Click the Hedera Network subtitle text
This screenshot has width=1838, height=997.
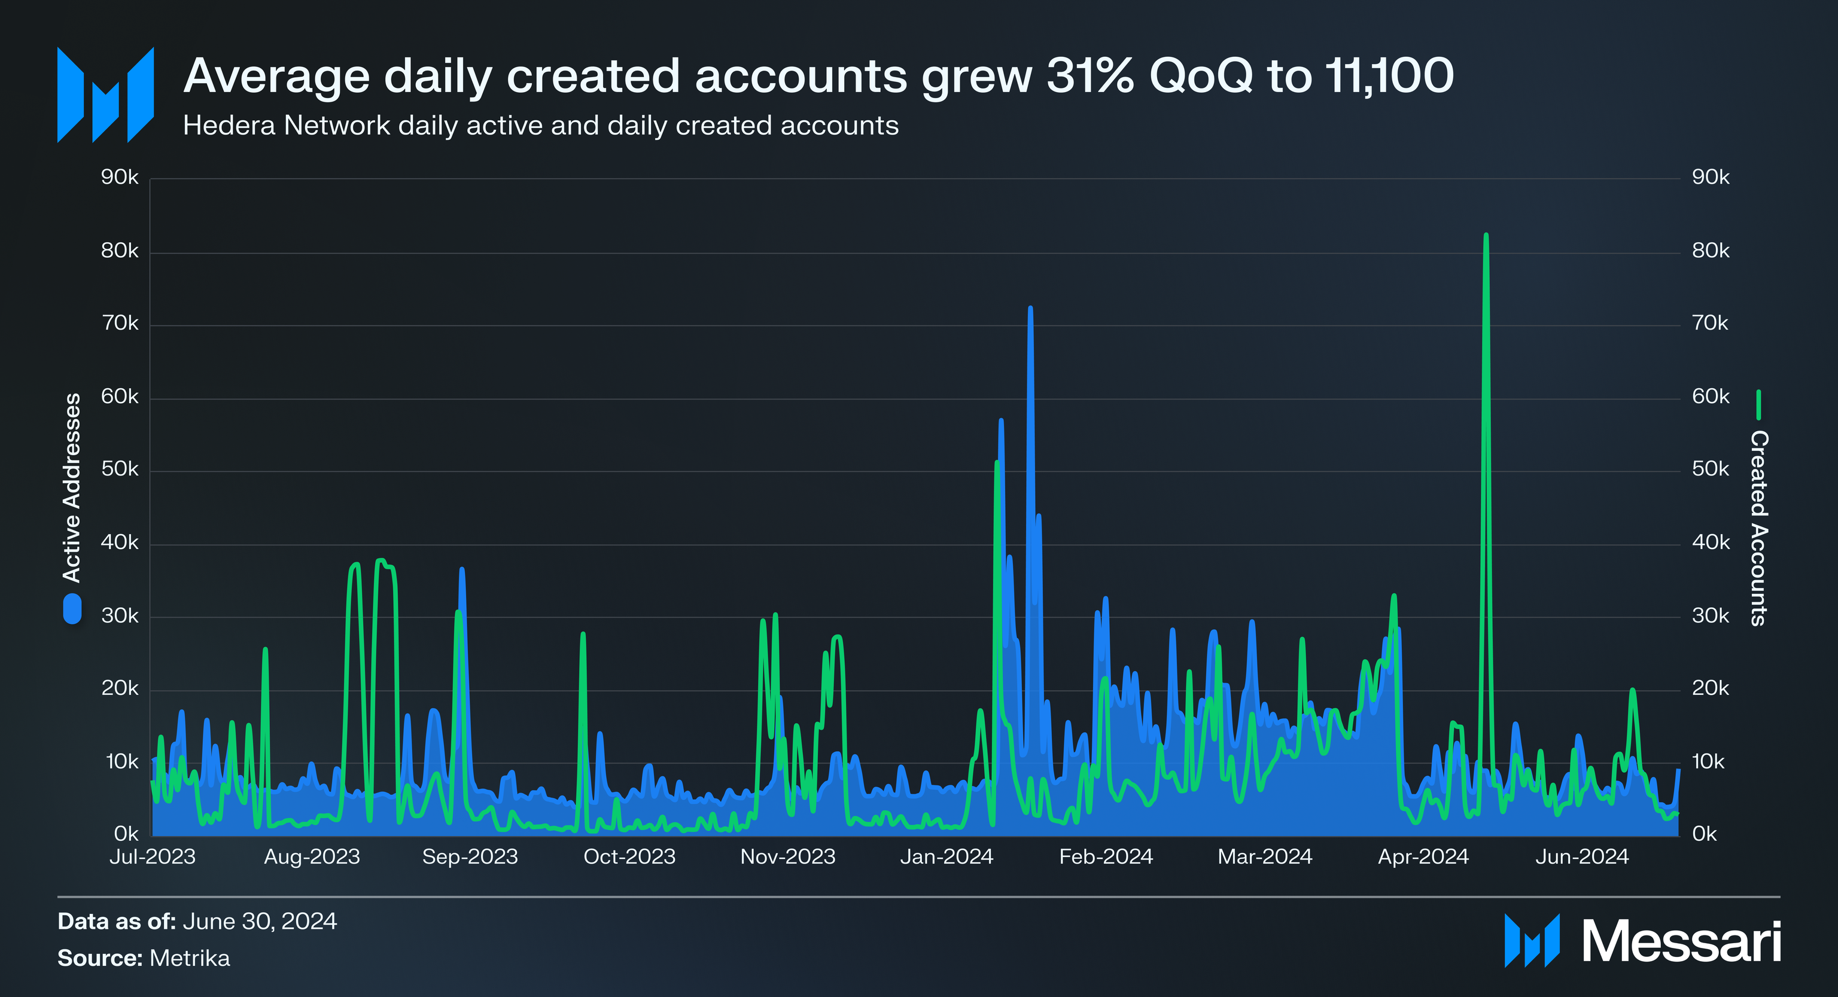[x=540, y=126]
